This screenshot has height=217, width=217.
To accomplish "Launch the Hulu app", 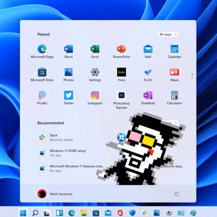I will coord(122,75).
